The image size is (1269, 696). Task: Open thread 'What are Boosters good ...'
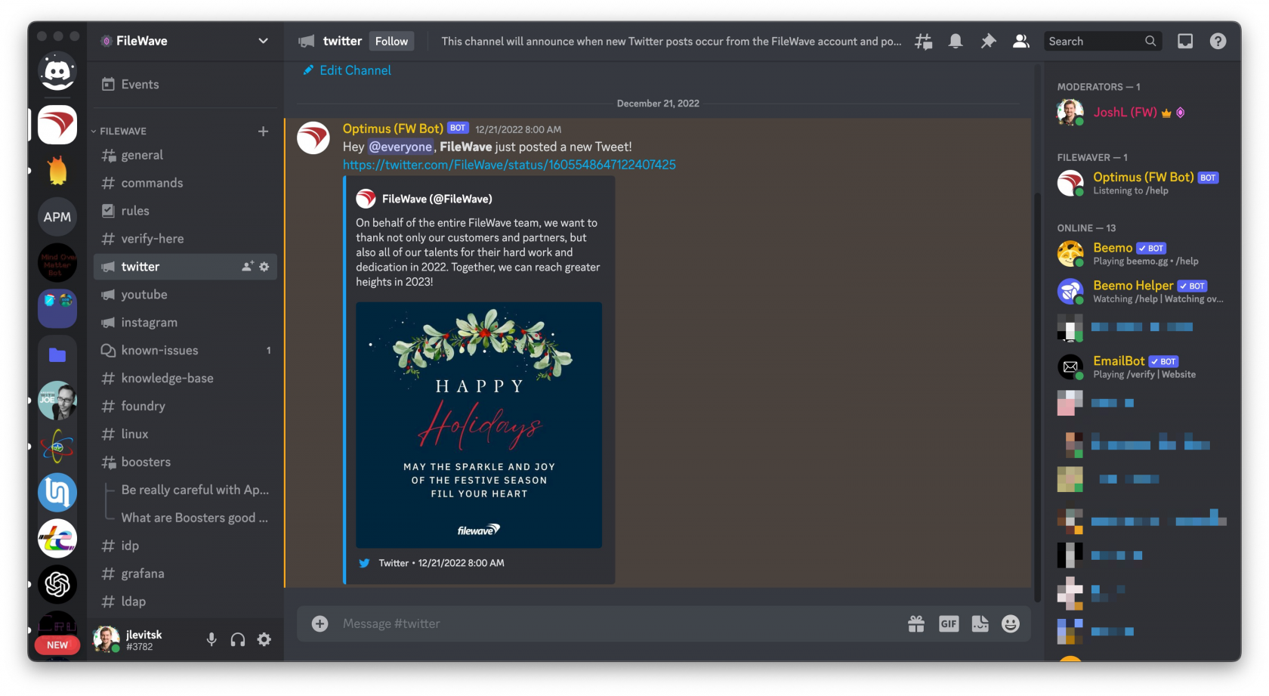195,518
